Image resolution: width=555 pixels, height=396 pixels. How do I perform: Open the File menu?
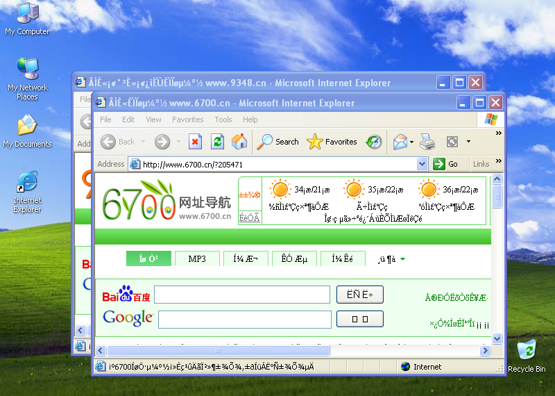[105, 119]
